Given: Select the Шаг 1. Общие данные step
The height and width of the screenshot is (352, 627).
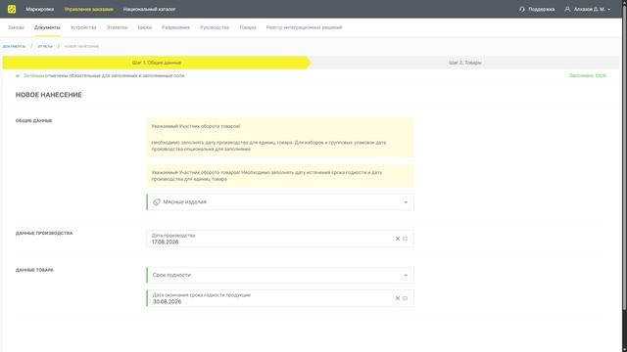Looking at the screenshot, I should point(157,63).
